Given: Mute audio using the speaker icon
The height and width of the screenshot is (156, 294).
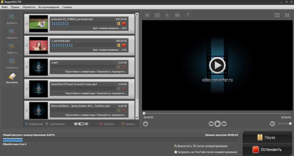Looking at the screenshot, I should 272,124.
